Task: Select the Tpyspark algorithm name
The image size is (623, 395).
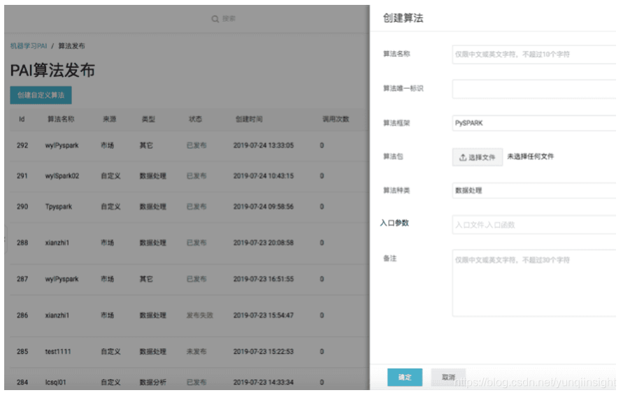Action: [59, 207]
